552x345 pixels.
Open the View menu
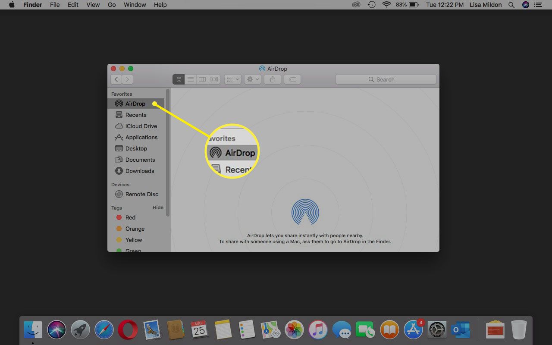[x=93, y=5]
